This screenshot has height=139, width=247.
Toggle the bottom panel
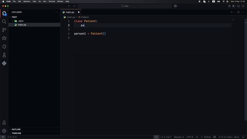[239, 6]
